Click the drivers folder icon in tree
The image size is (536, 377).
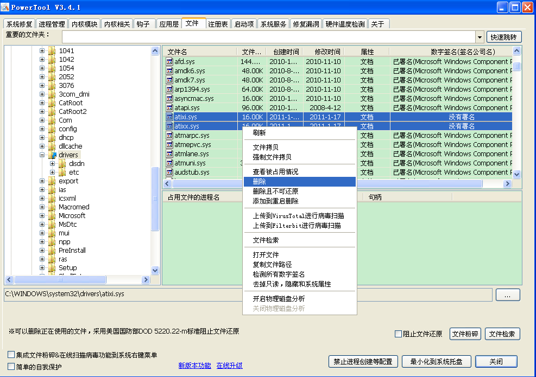click(52, 155)
